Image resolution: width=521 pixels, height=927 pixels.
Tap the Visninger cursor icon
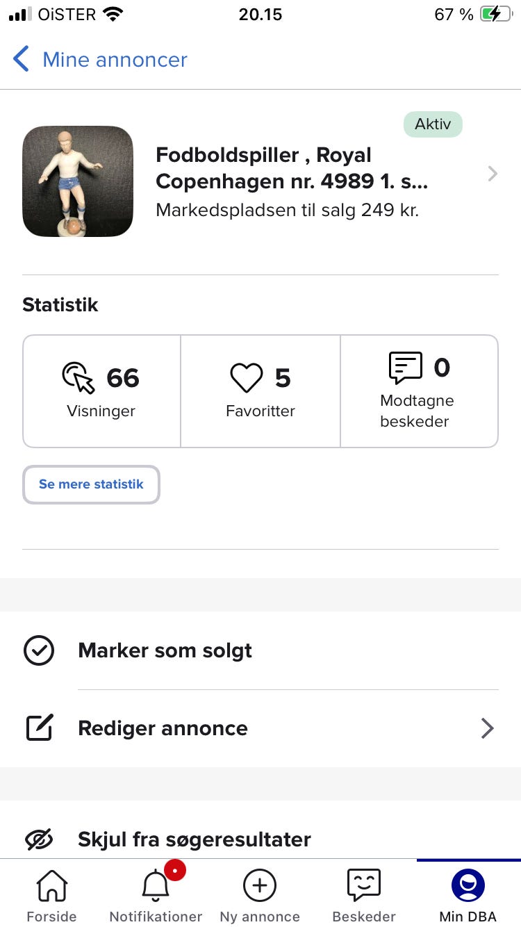(x=78, y=378)
